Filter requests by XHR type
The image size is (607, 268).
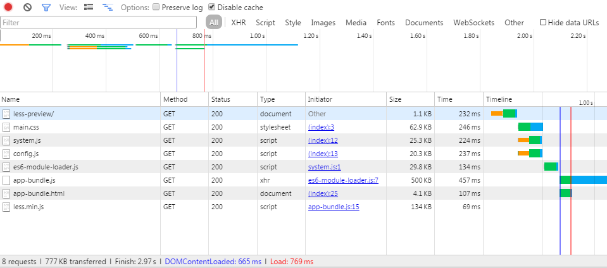[x=238, y=23]
